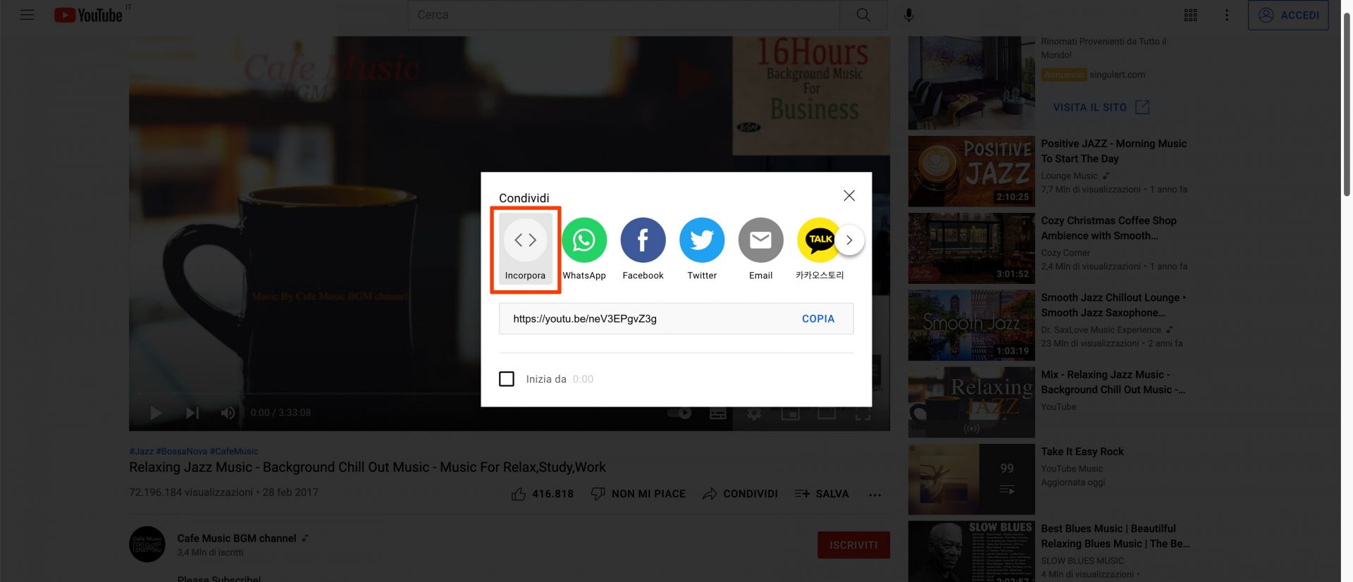
Task: Open the YouTube apps grid
Action: 1190,15
